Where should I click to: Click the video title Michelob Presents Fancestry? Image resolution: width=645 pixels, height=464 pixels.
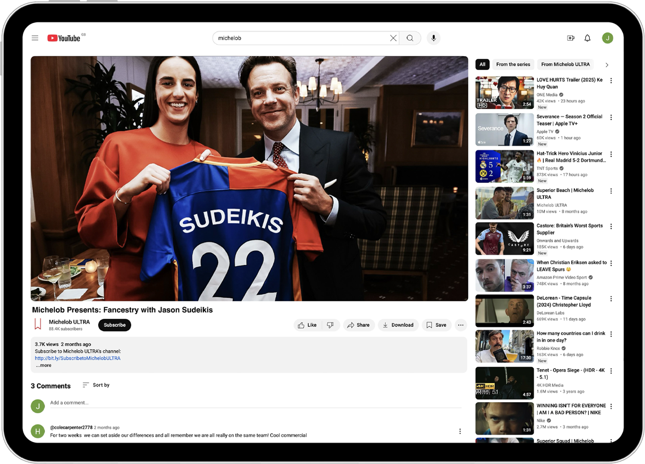122,310
